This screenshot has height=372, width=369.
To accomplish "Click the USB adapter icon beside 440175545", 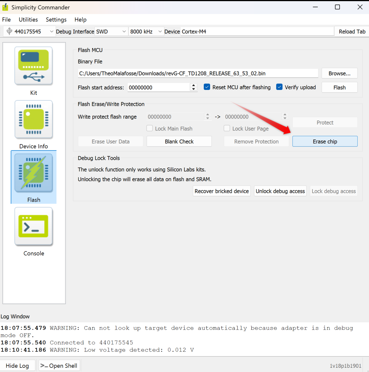I will tap(9, 31).
